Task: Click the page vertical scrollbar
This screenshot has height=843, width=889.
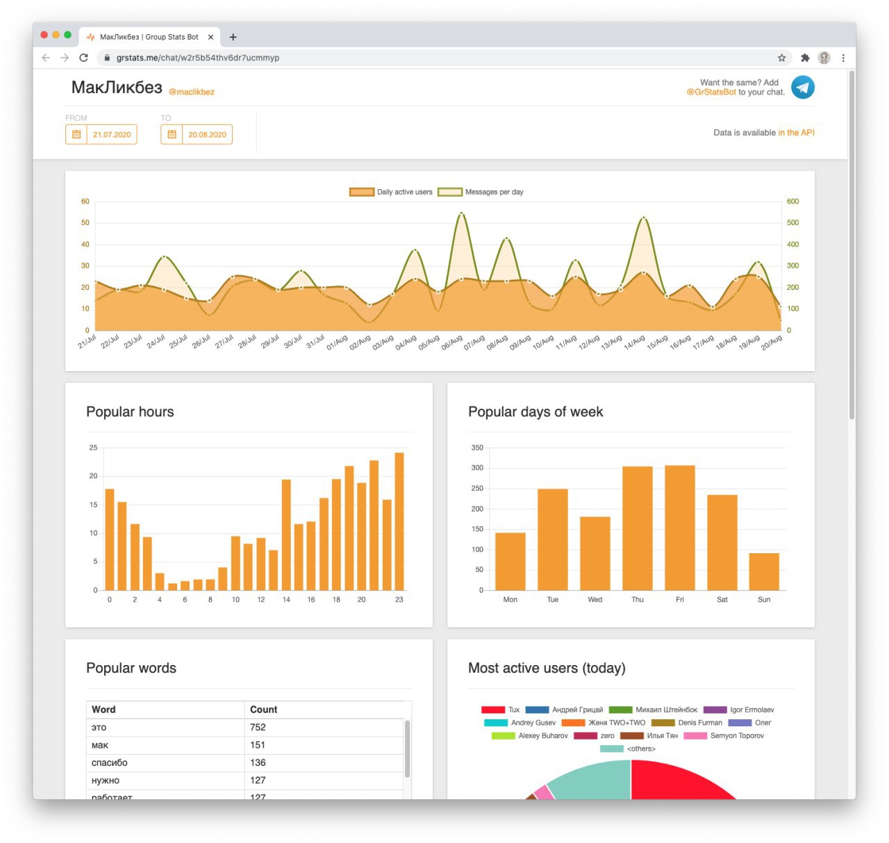Action: 851,245
